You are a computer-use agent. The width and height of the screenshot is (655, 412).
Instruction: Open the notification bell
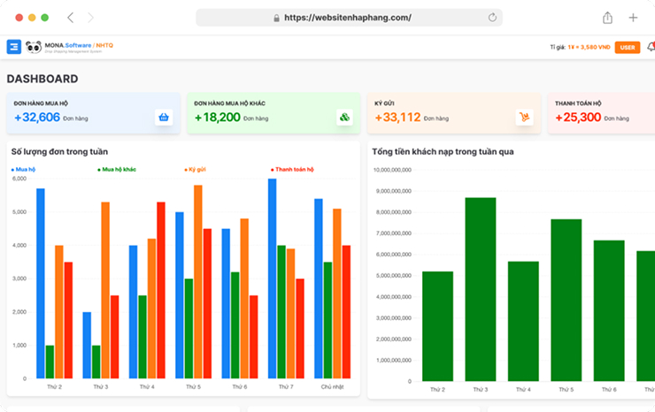point(651,47)
